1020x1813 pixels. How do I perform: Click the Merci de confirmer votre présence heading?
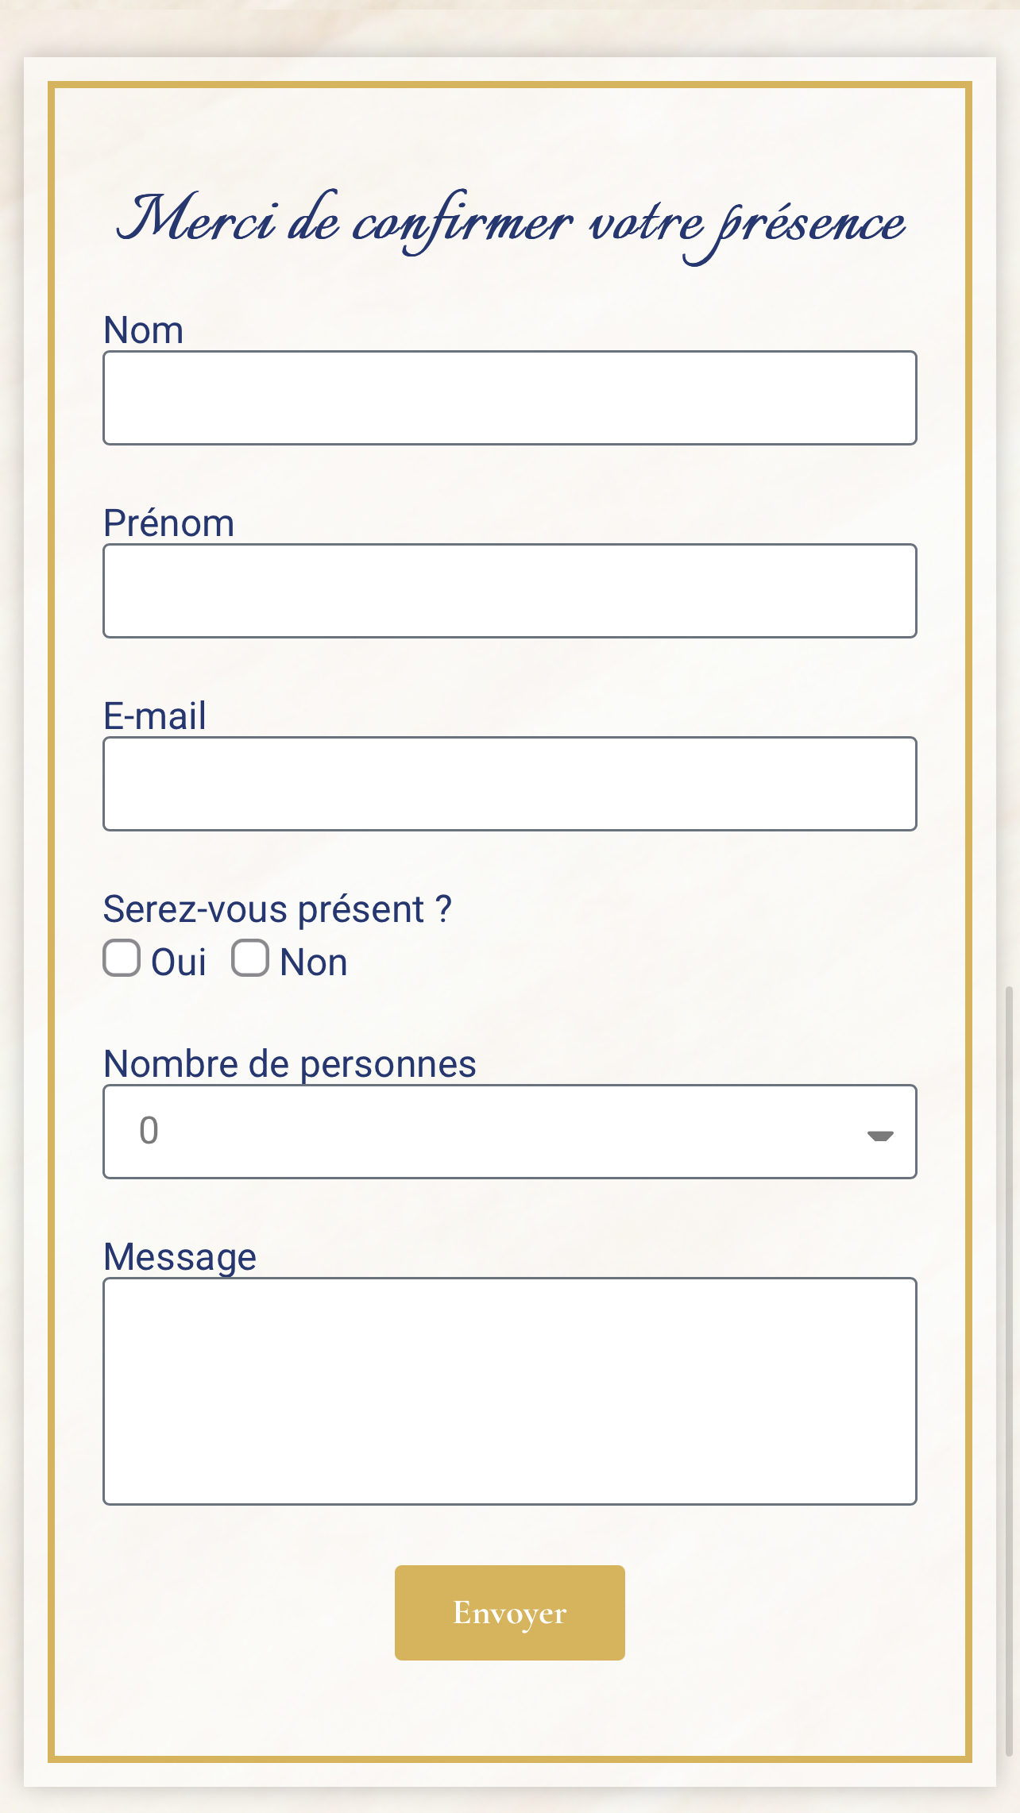coord(510,222)
